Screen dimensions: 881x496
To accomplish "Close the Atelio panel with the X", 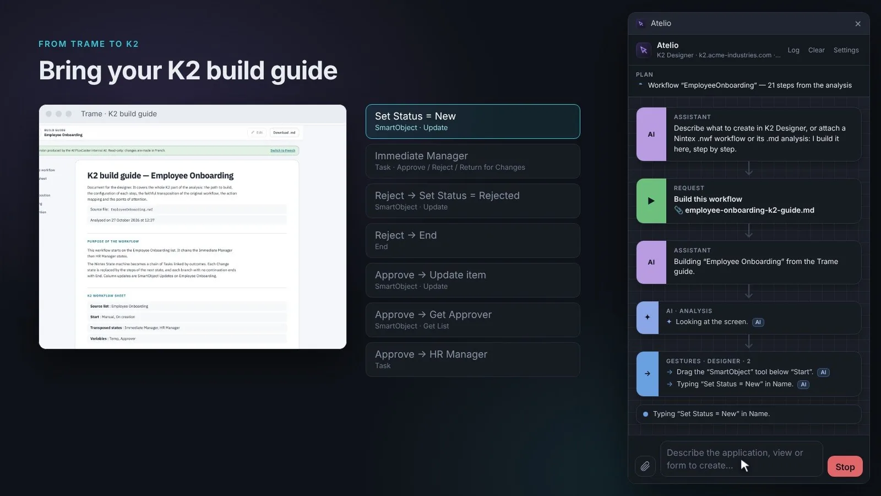I will pos(858,24).
